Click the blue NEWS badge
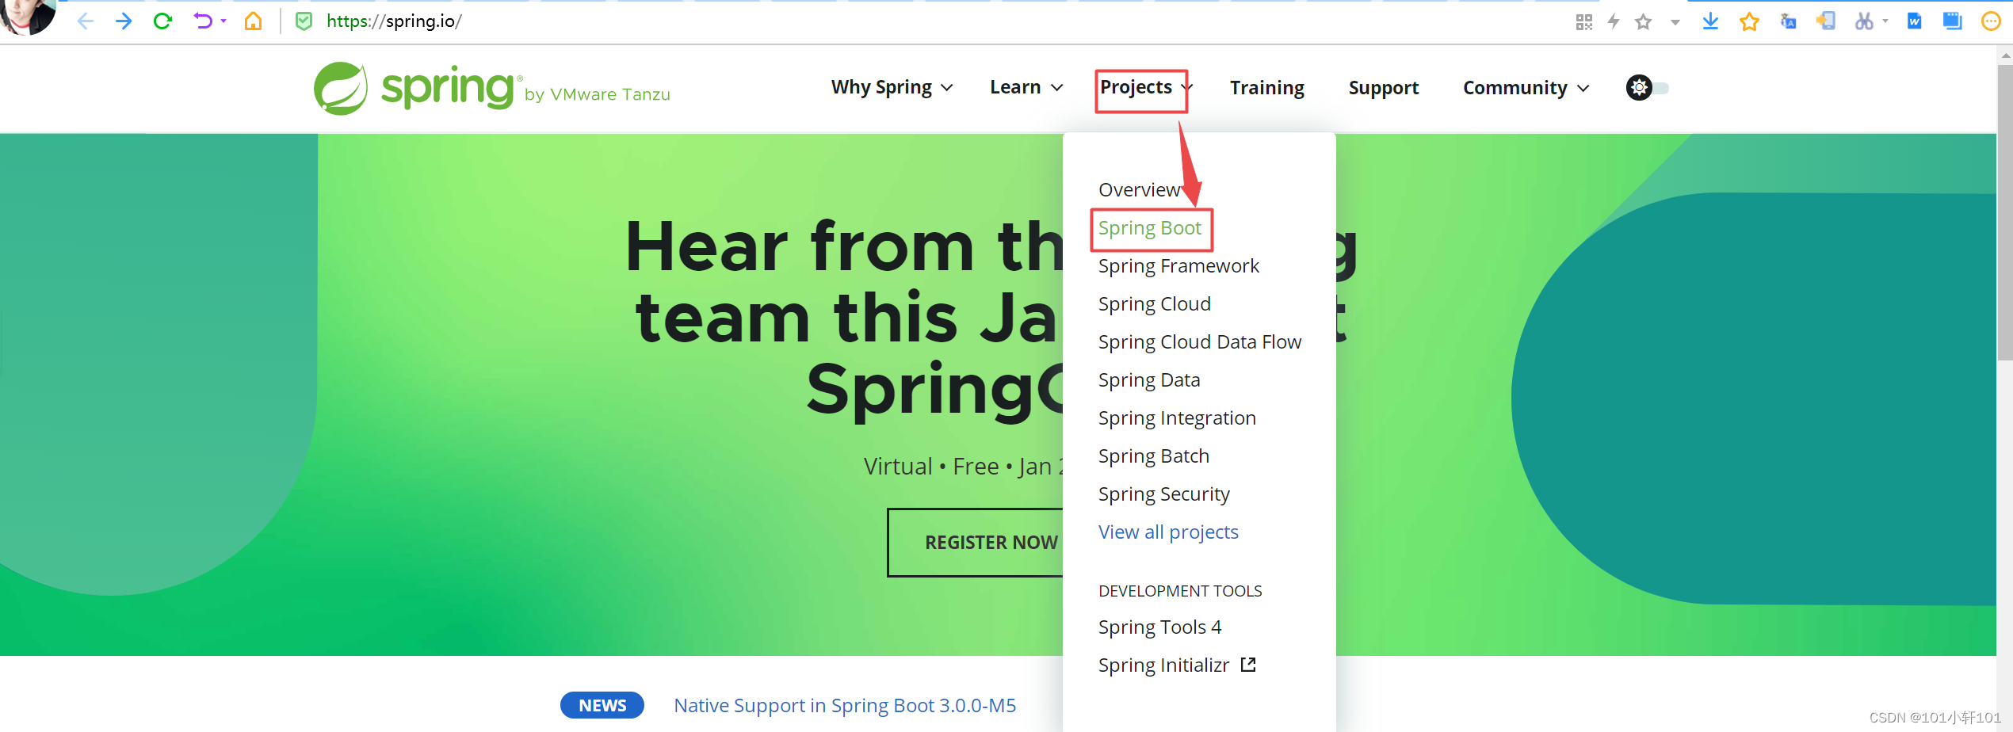The width and height of the screenshot is (2013, 732). pos(602,705)
